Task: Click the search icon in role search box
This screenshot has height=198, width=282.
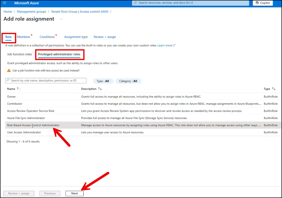Action: [x=8, y=80]
